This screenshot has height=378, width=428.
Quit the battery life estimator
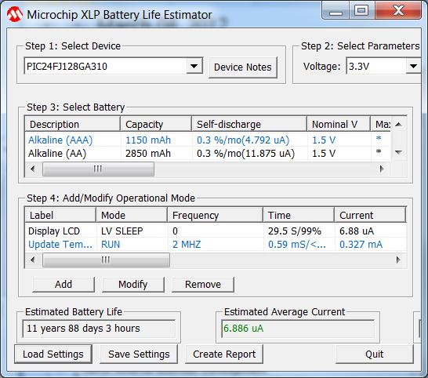[x=375, y=354]
